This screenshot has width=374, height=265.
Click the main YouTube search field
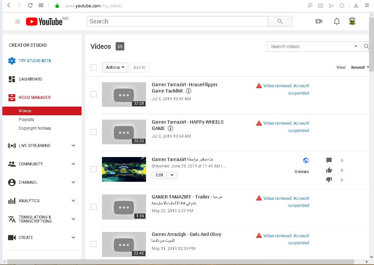[177, 21]
